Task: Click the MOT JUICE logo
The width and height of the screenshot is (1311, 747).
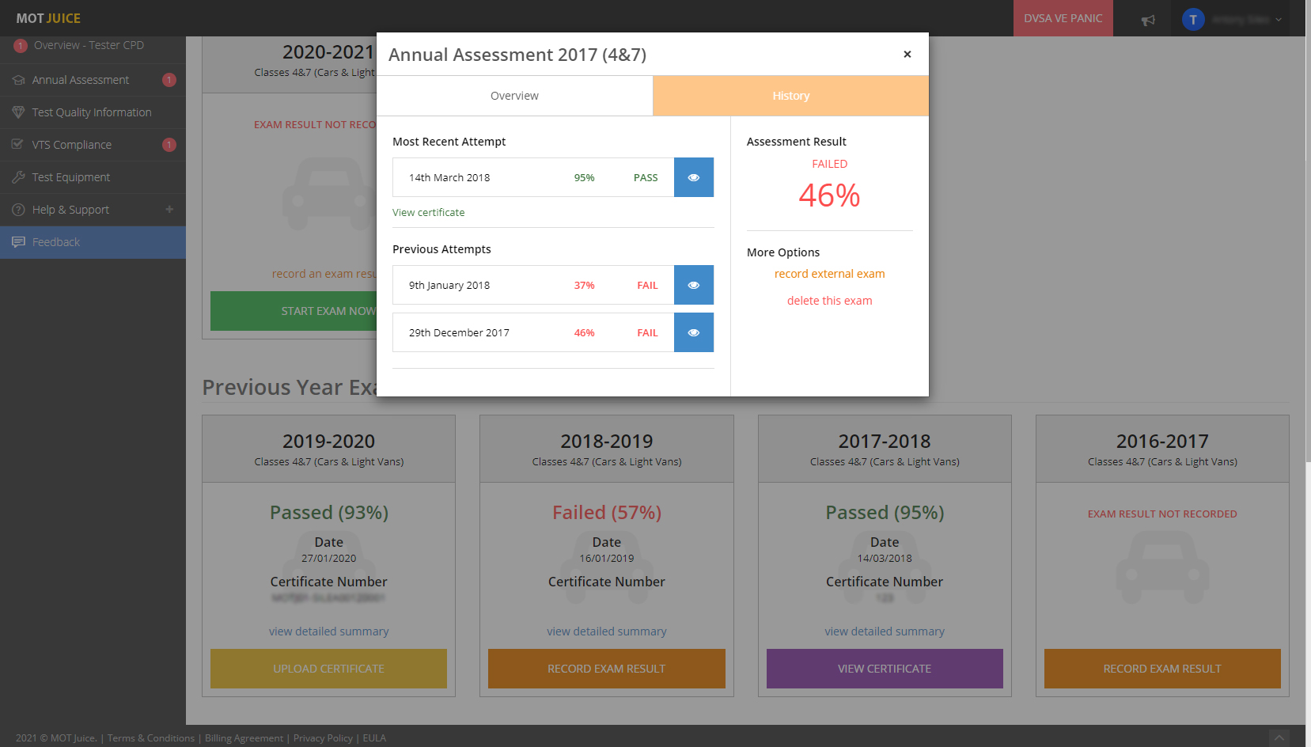Action: [48, 18]
